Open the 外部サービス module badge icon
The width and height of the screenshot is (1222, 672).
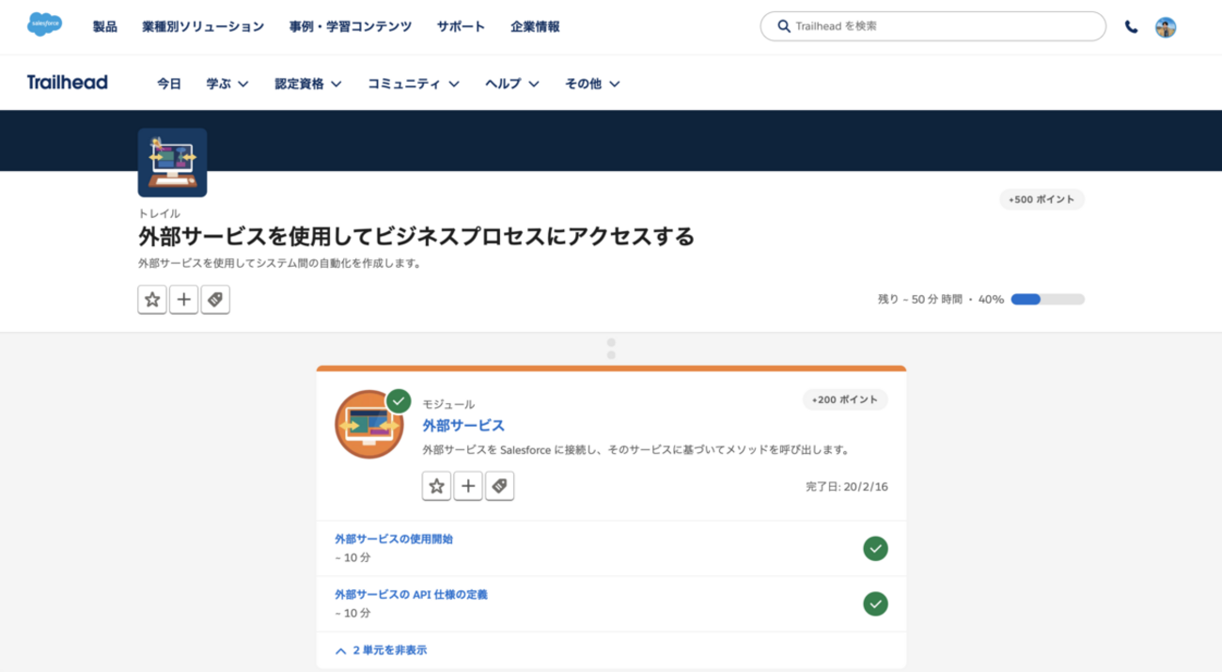pyautogui.click(x=368, y=425)
